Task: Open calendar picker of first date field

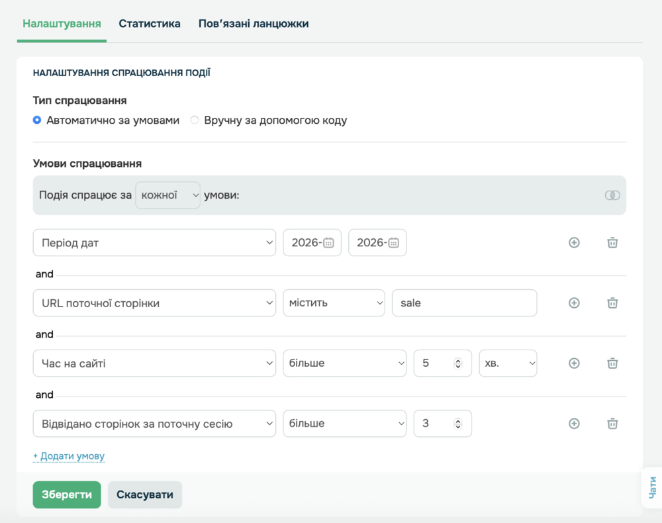Action: [x=328, y=242]
